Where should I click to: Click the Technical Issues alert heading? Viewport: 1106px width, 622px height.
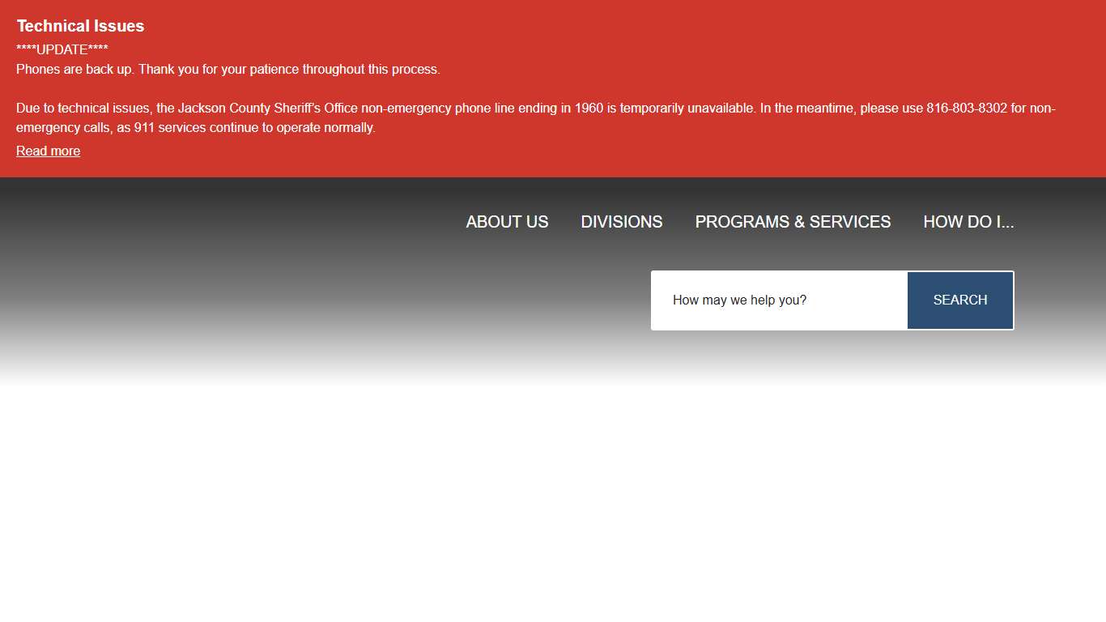click(x=80, y=26)
